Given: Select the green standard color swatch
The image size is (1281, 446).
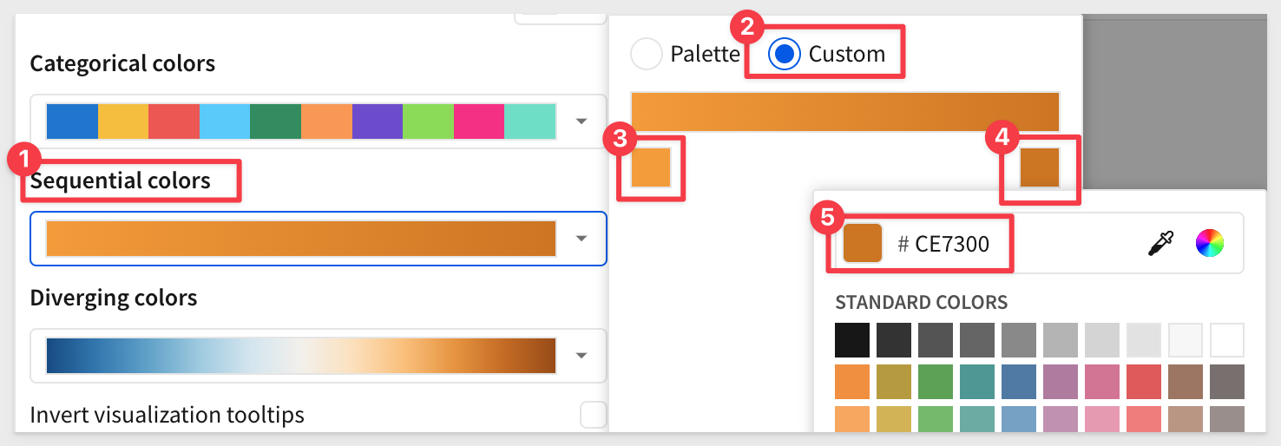Looking at the screenshot, I should click(x=936, y=382).
